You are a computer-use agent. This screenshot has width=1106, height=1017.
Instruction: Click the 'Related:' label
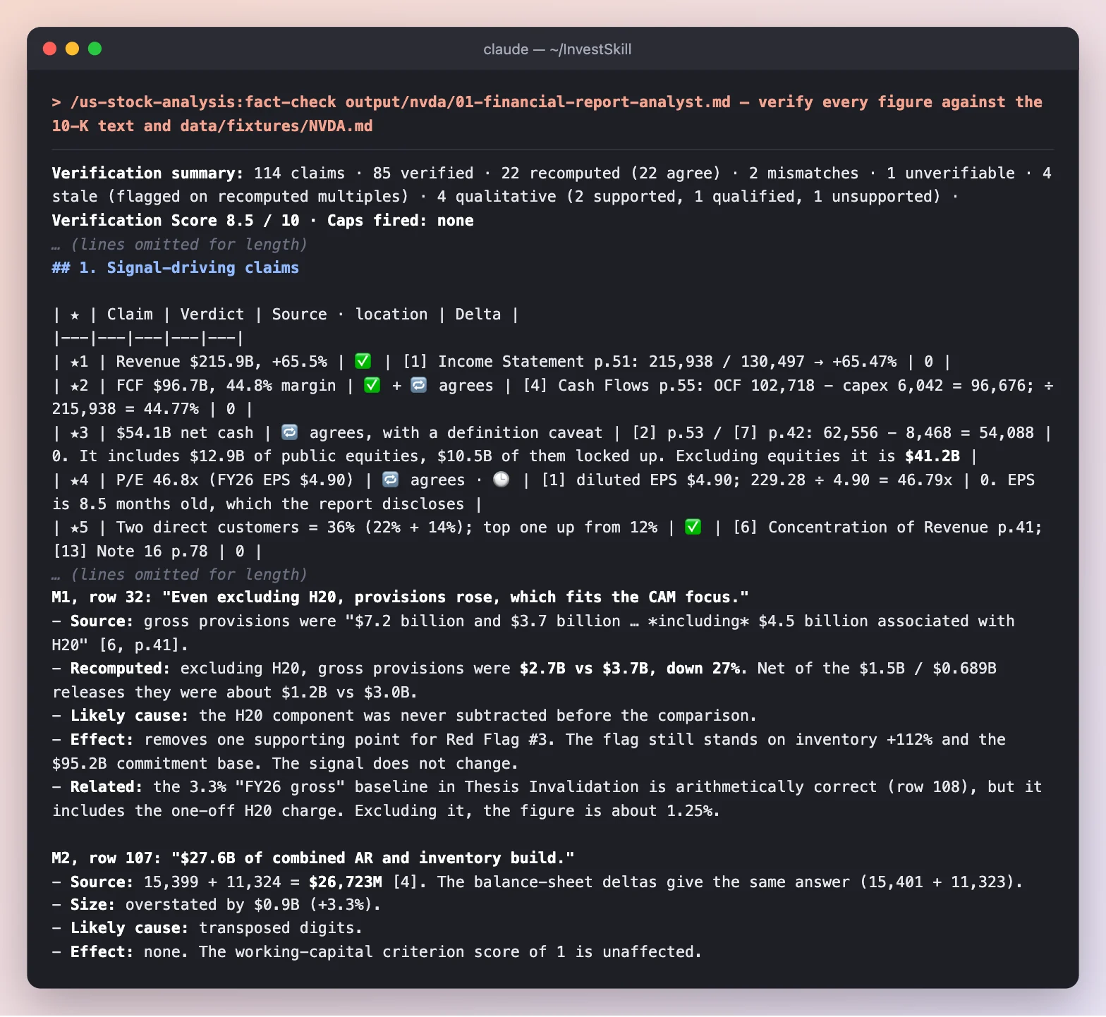107,787
